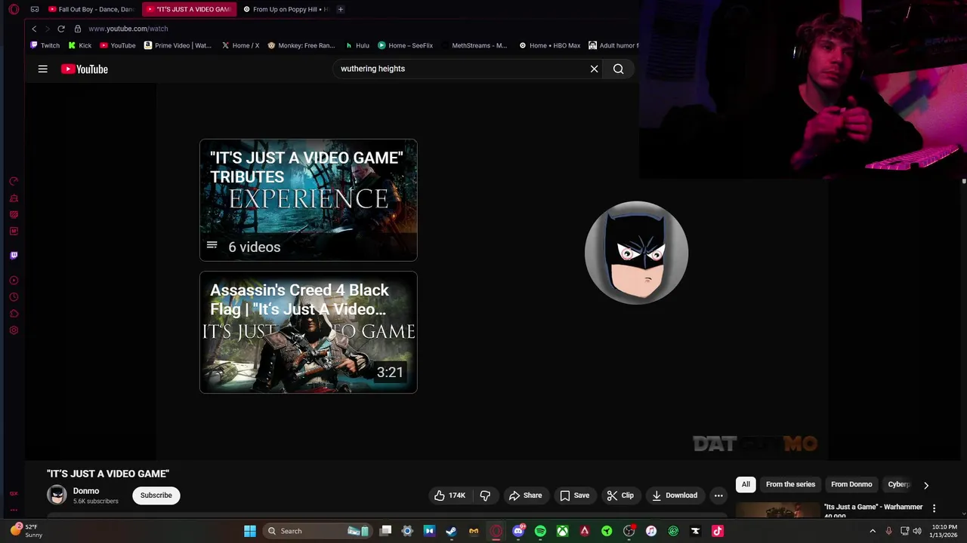The height and width of the screenshot is (543, 967).
Task: Go back to the previous page
Action: click(34, 29)
